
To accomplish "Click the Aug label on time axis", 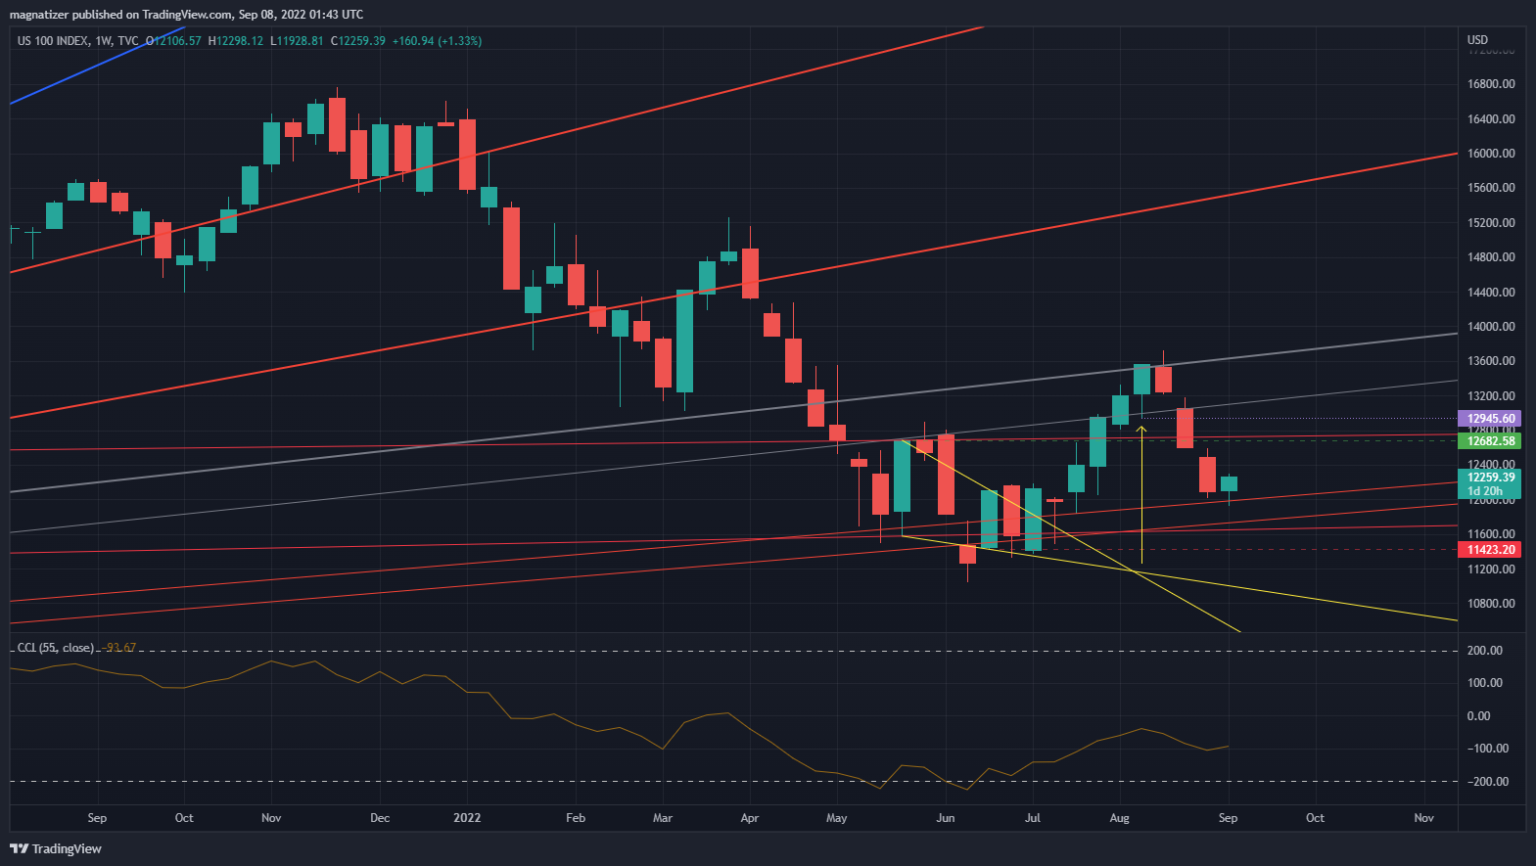I will coord(1120,818).
